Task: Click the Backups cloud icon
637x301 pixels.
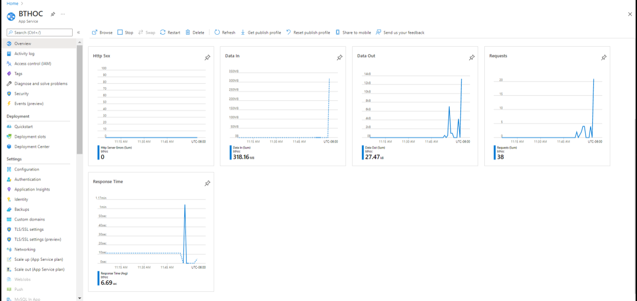Action: (9, 209)
